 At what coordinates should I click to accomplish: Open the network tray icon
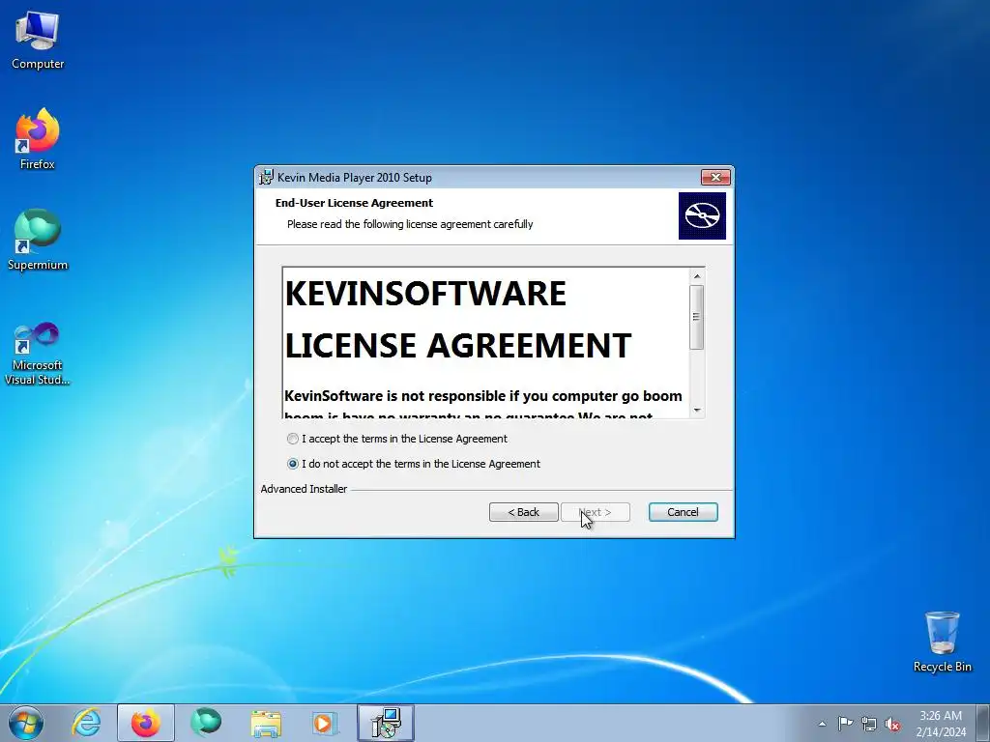(x=869, y=724)
